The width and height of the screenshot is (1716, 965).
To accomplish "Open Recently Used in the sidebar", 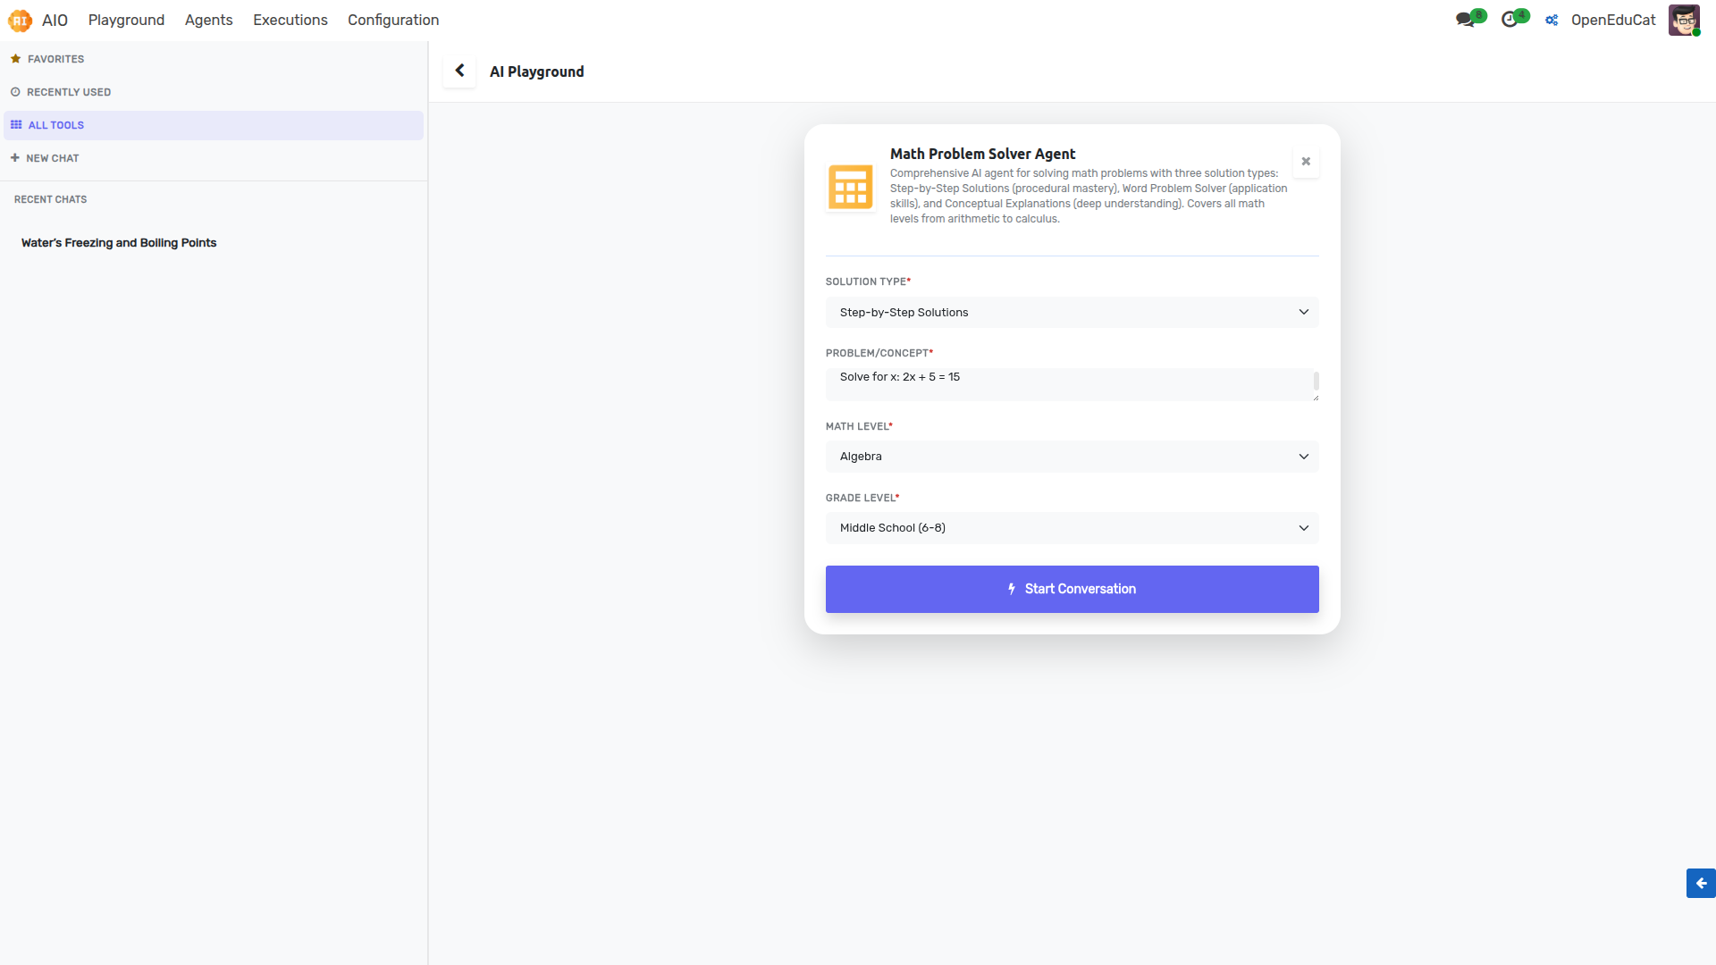I will pos(214,92).
